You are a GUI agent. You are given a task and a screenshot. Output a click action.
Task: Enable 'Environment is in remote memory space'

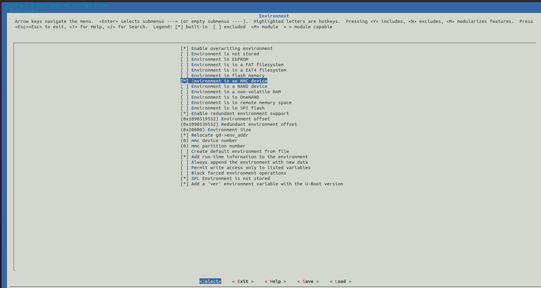point(236,103)
